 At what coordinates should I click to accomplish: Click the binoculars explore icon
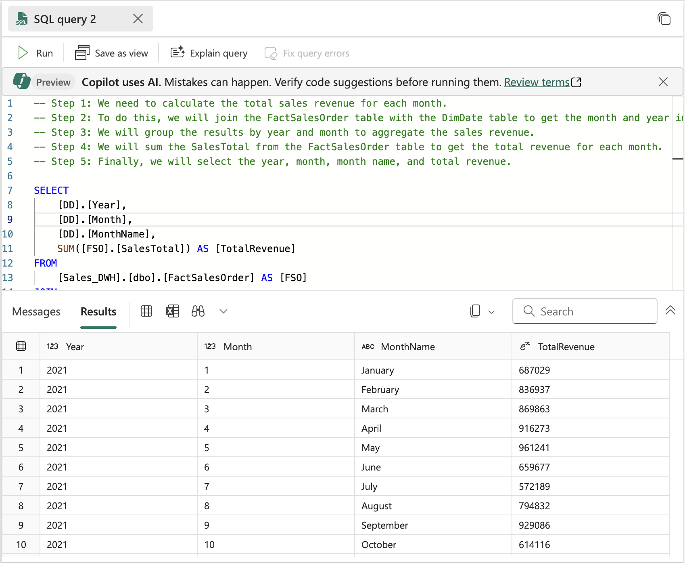coord(198,311)
